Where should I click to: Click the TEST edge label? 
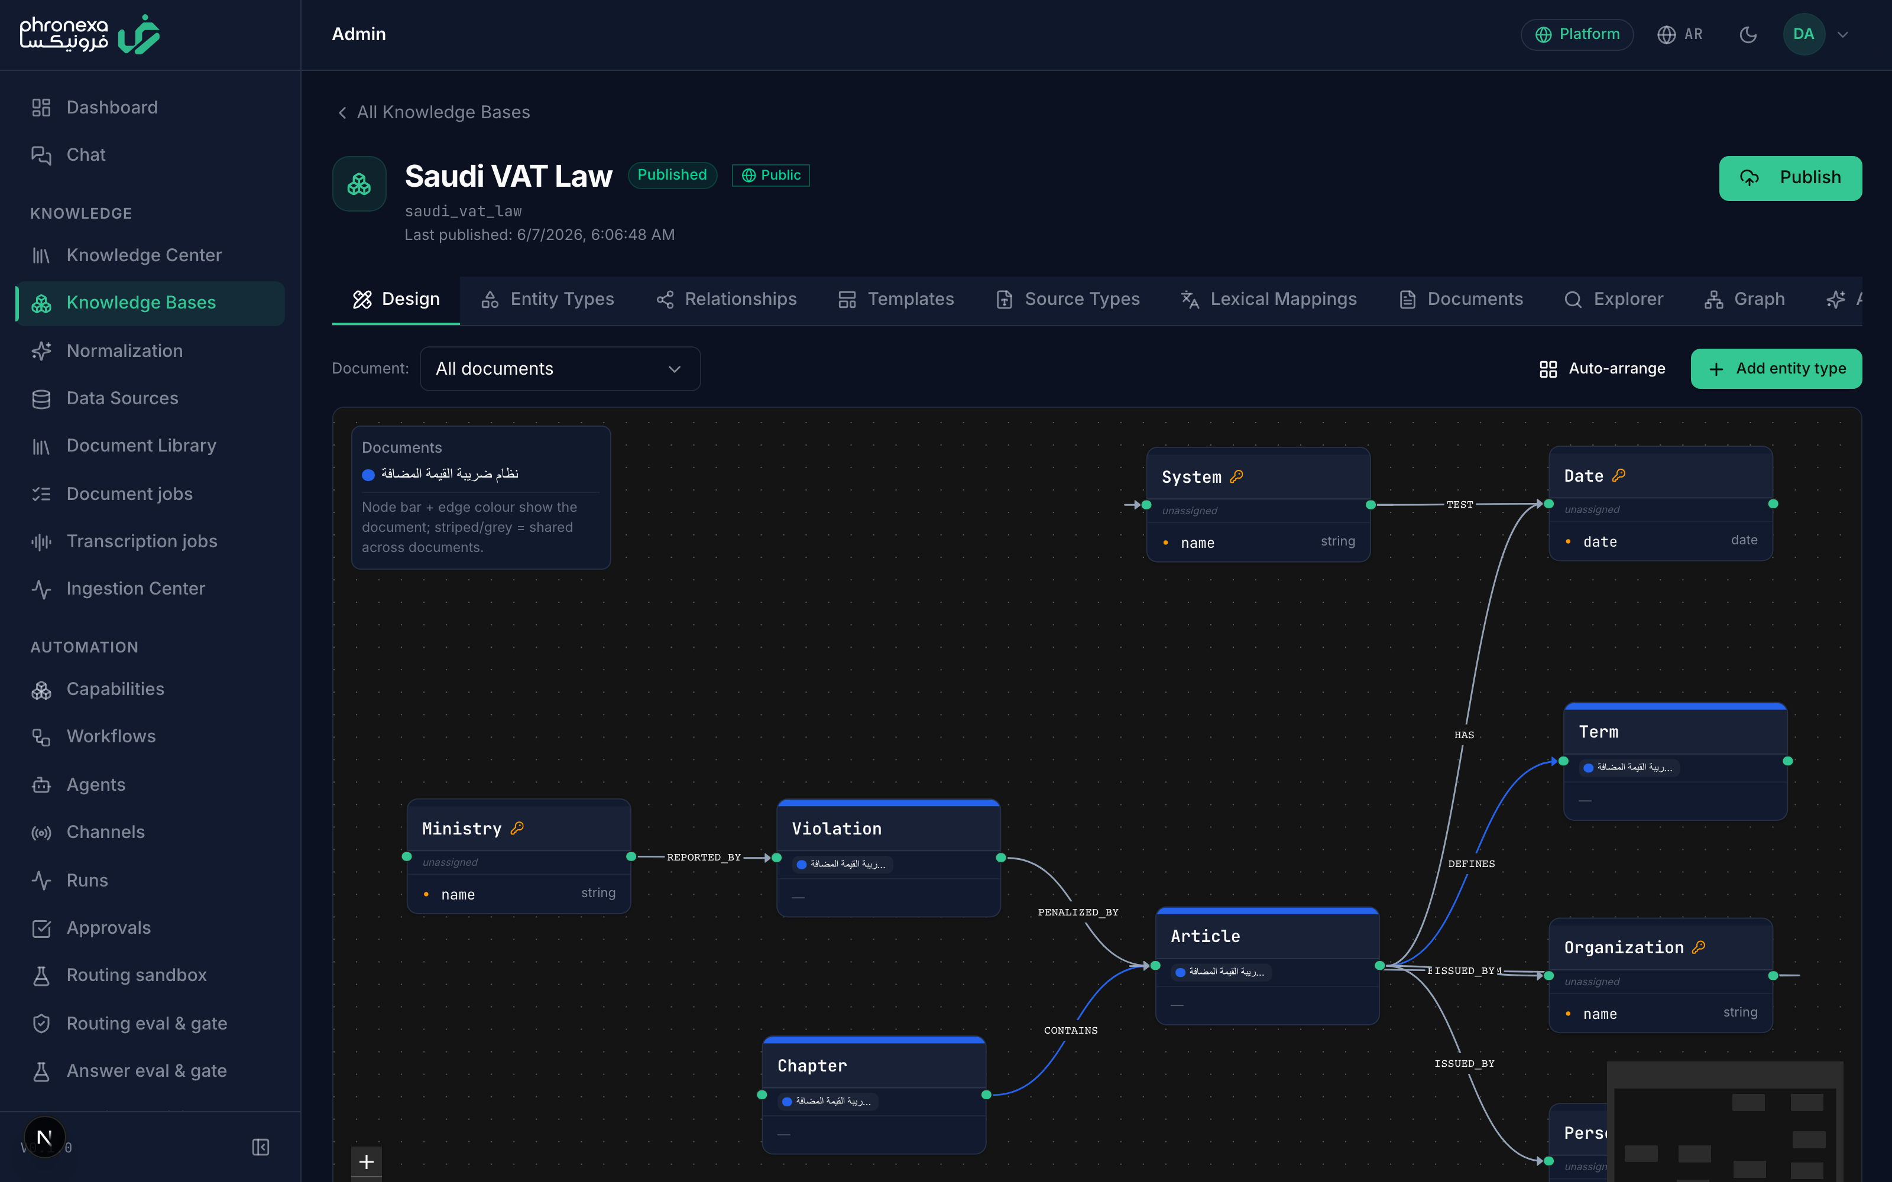[x=1459, y=505]
